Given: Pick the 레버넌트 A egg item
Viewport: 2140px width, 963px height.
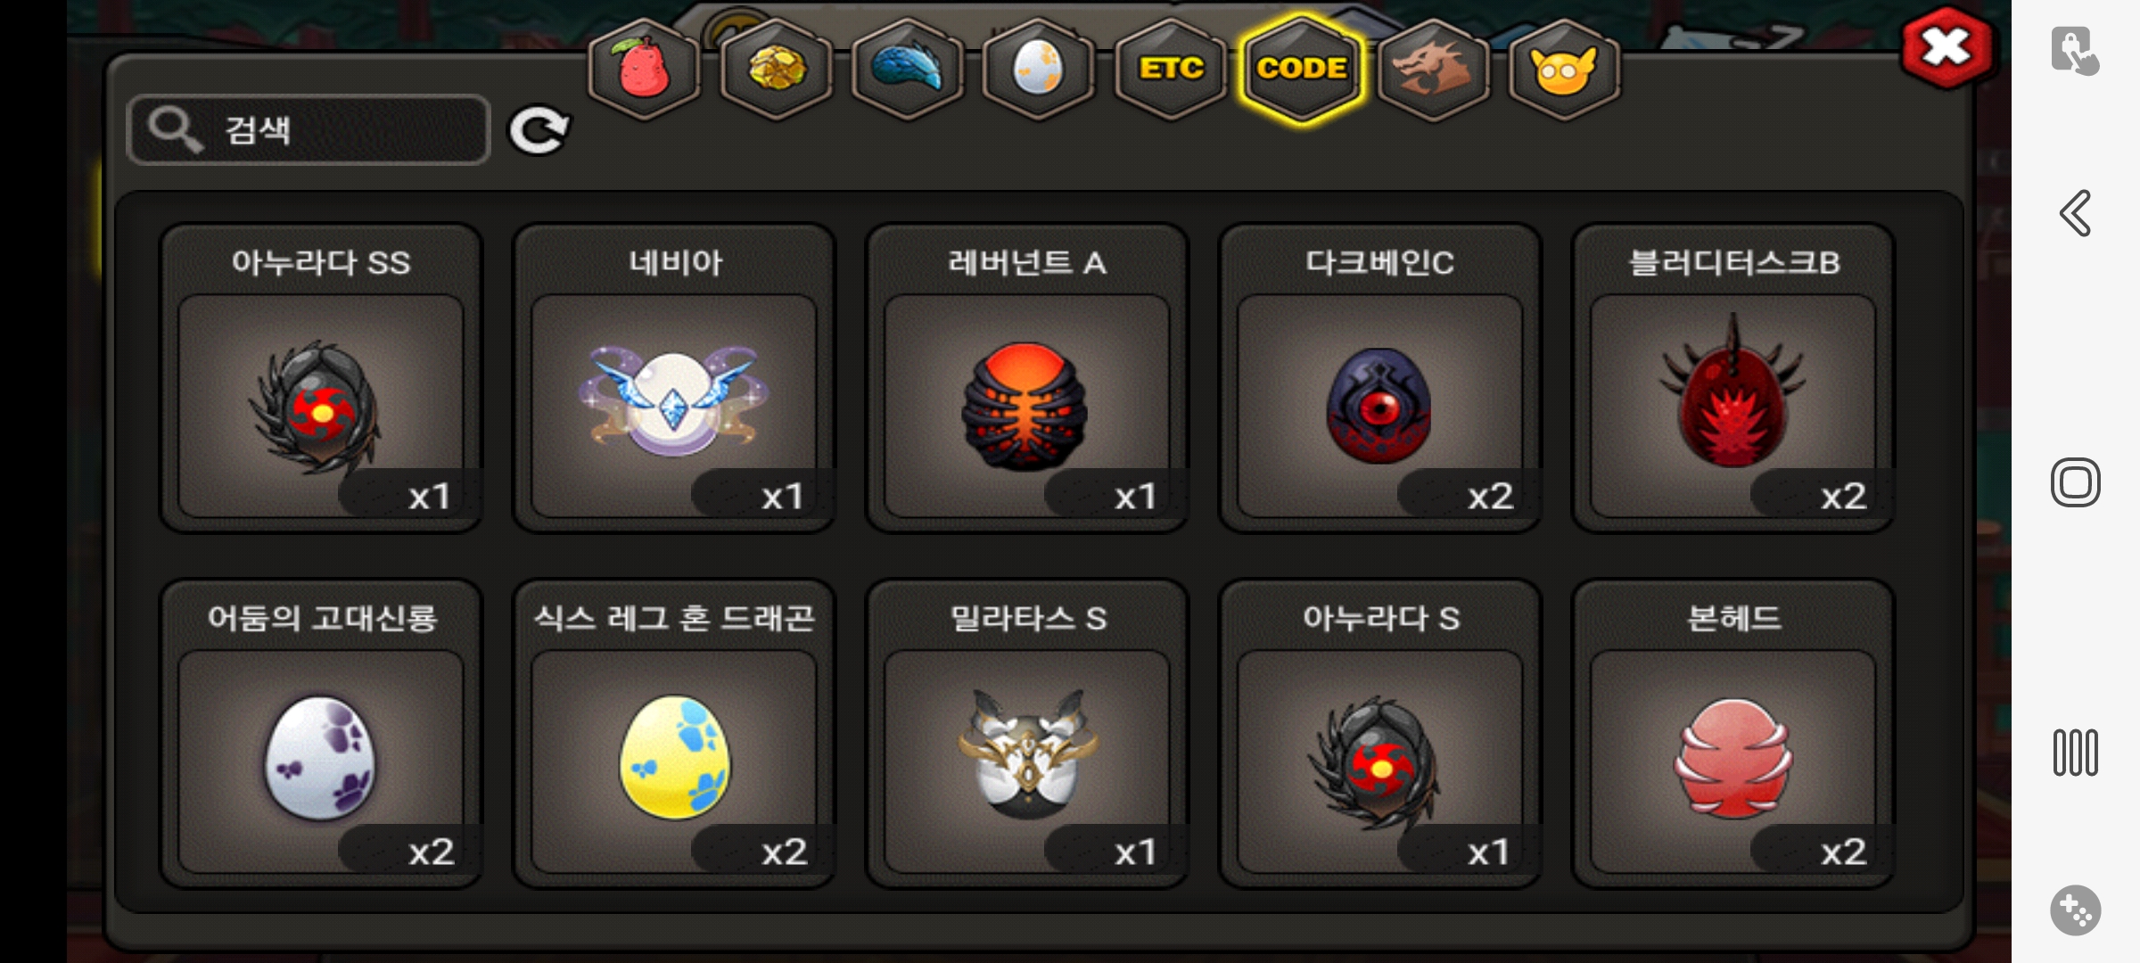Looking at the screenshot, I should coord(1027,378).
